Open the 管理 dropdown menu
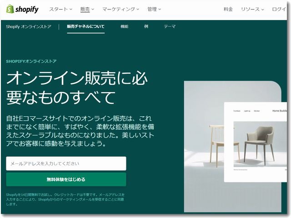This screenshot has width=291, height=218. click(154, 9)
